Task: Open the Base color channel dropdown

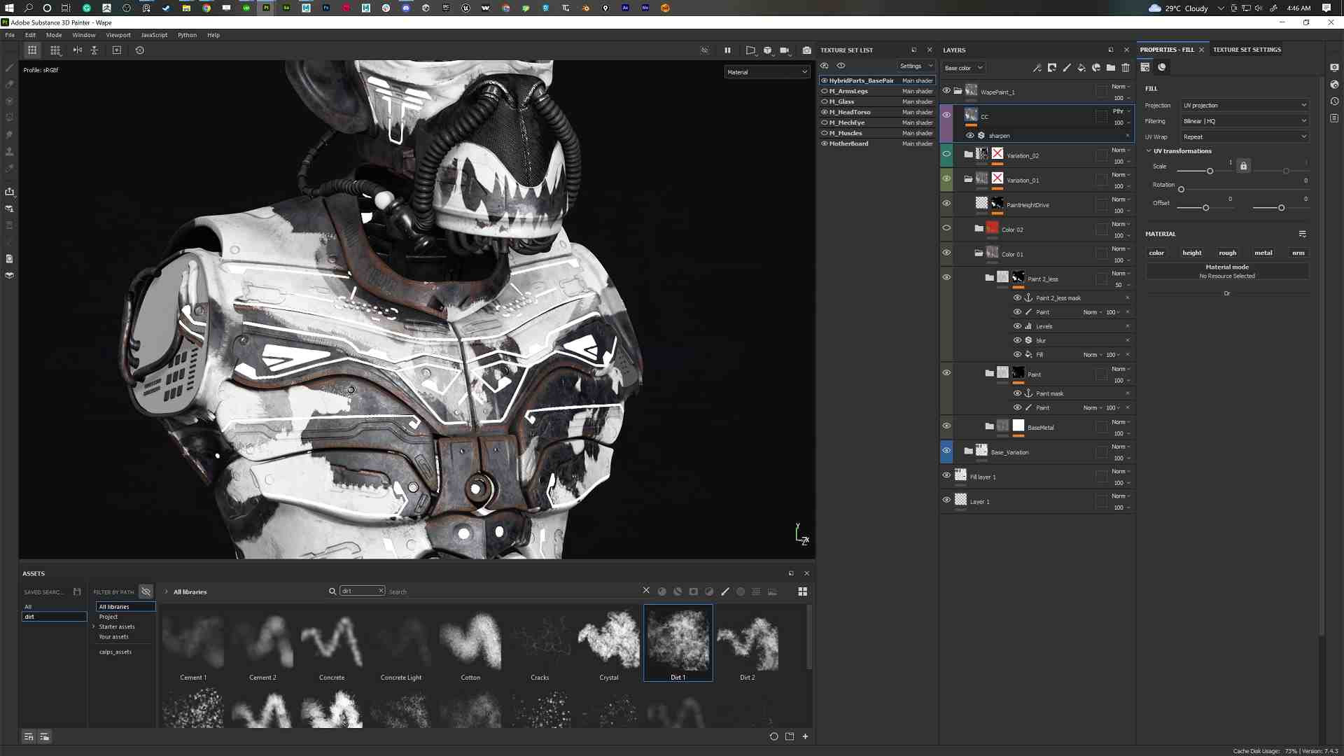Action: click(964, 68)
